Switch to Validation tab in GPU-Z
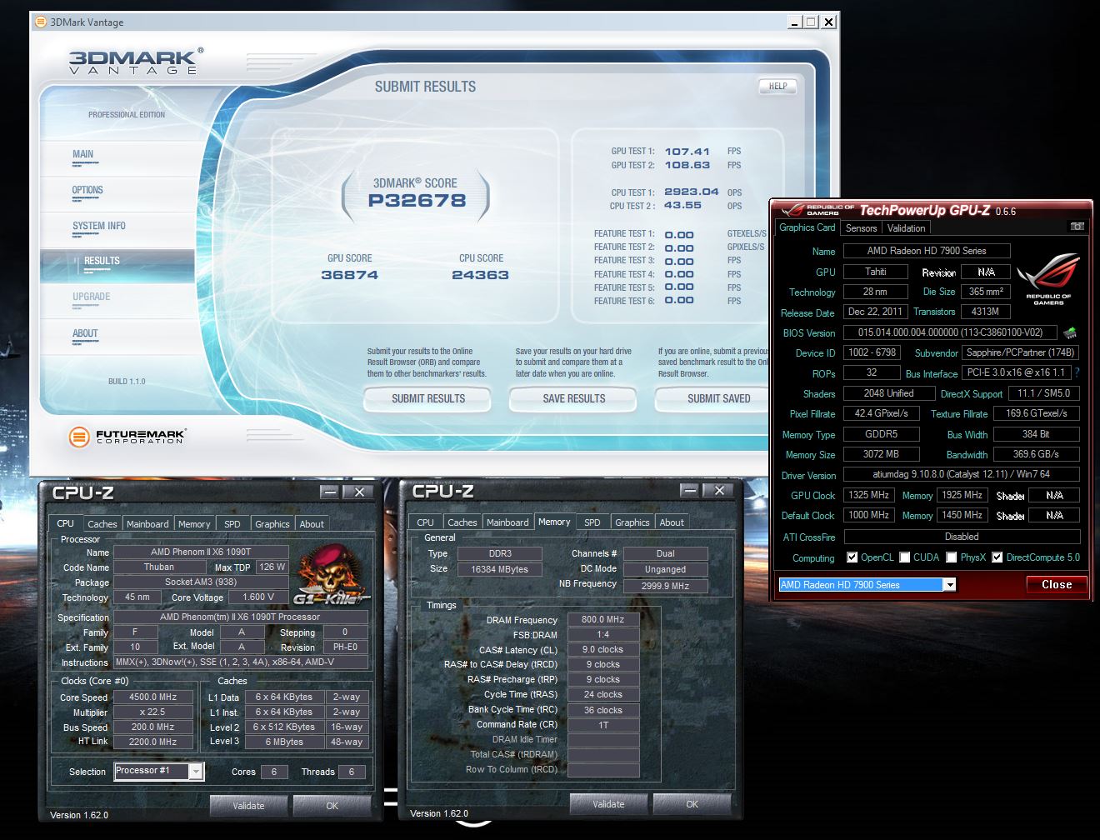Screen dimensions: 1100x840 [906, 228]
